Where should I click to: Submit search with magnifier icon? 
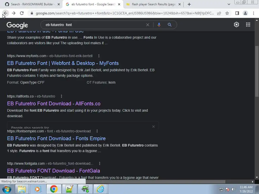pyautogui.click(x=169, y=25)
